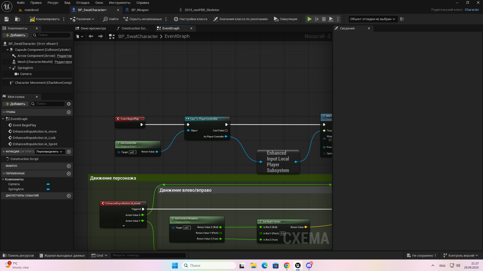Click the console command input field
The height and width of the screenshot is (271, 483).
tap(148, 255)
